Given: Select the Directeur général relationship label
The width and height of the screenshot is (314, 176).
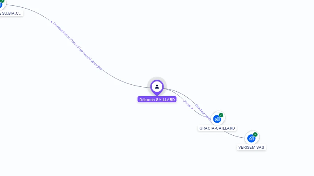Looking at the screenshot, I should tap(203, 112).
